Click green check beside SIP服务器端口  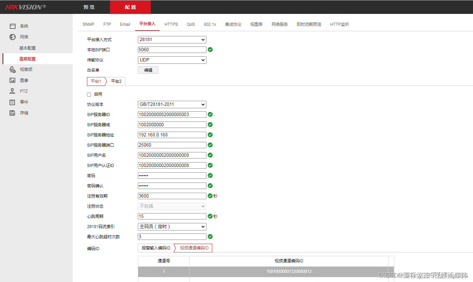pyautogui.click(x=210, y=145)
